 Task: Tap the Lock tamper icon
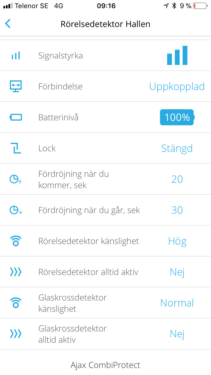16,148
